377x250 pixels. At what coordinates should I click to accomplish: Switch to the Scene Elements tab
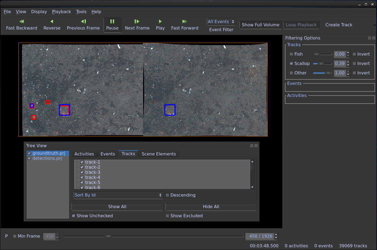(159, 154)
